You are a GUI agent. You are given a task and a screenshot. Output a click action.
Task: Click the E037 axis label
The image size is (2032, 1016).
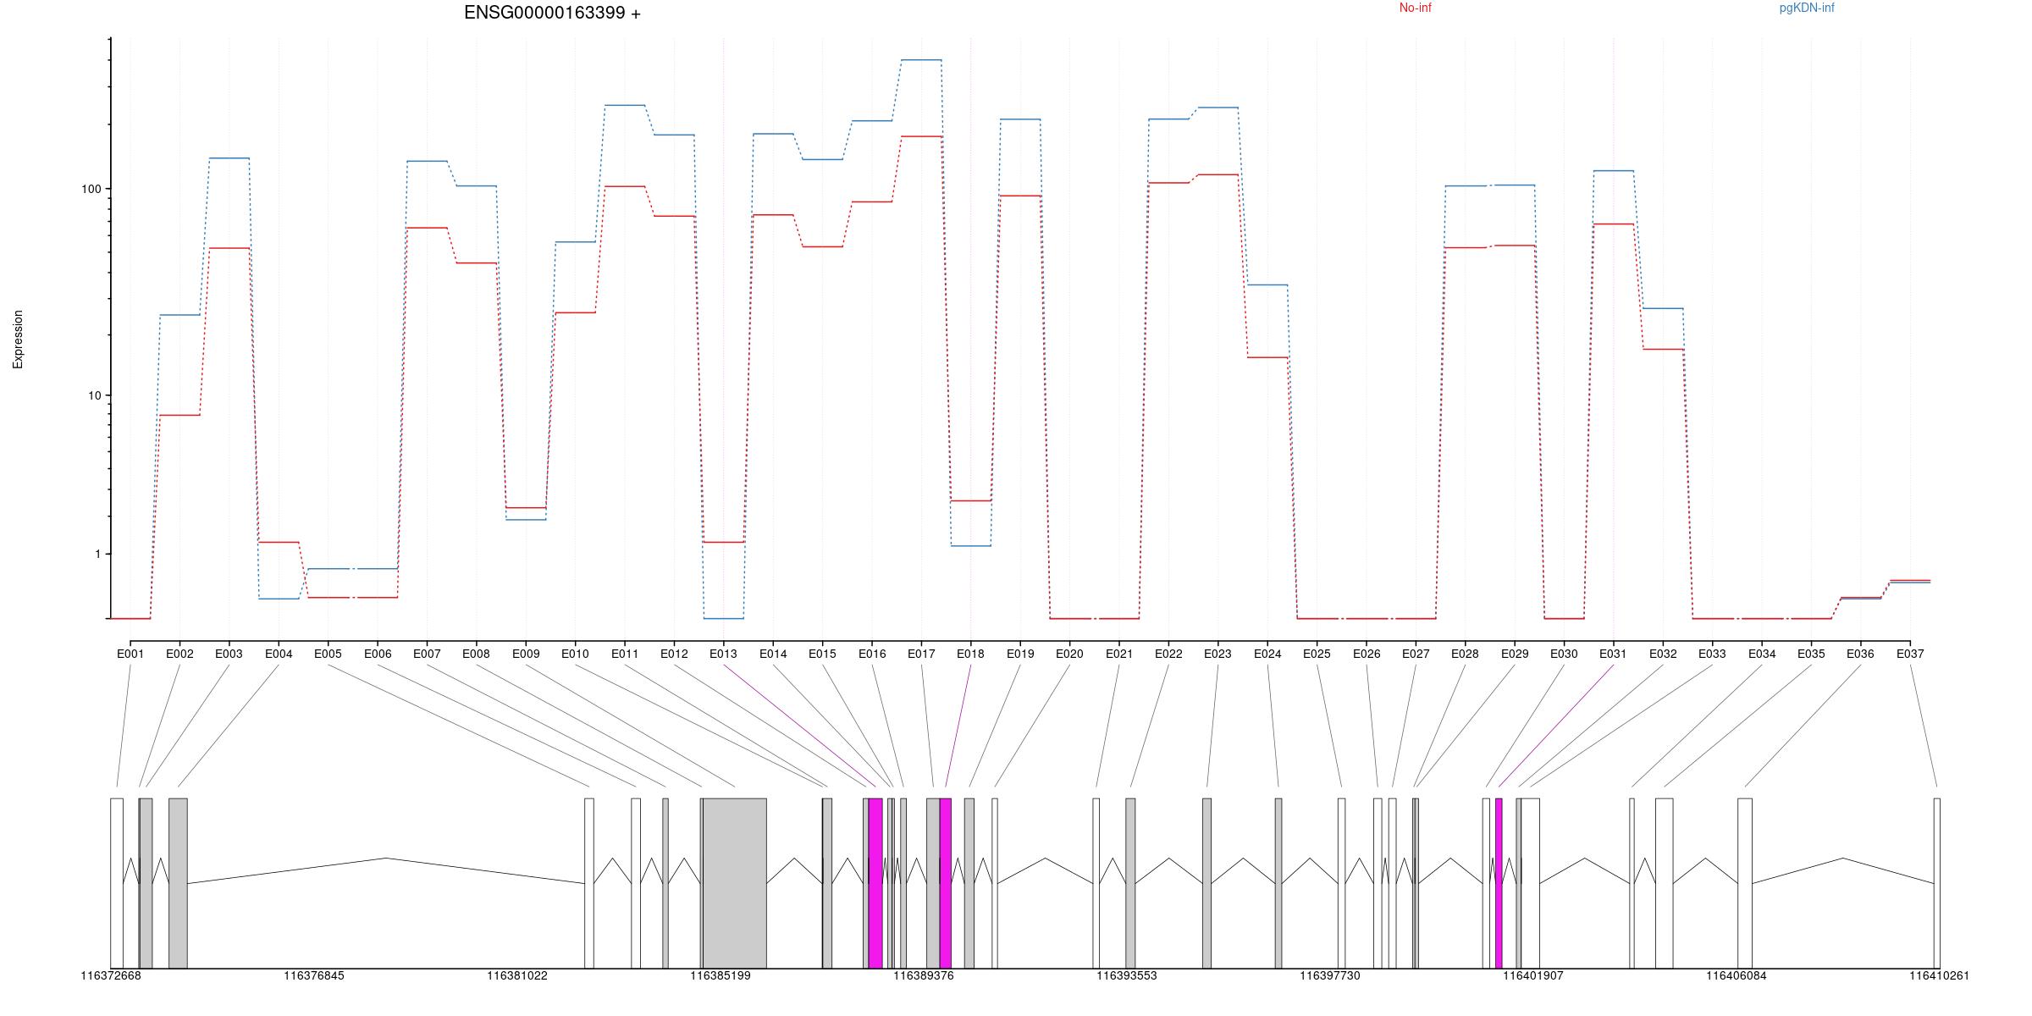(x=1909, y=654)
